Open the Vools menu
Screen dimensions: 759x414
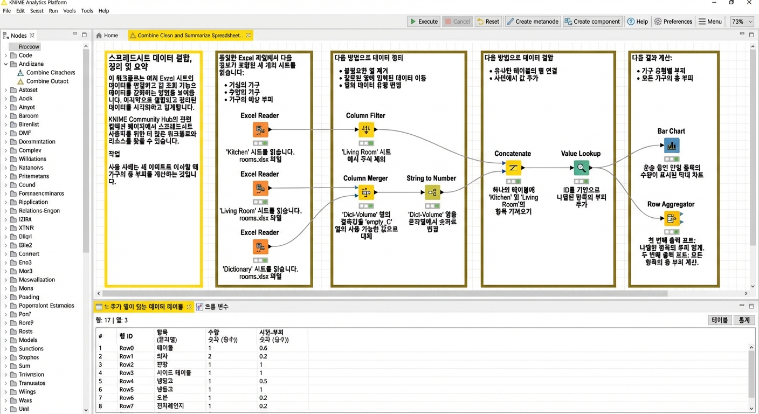point(70,11)
